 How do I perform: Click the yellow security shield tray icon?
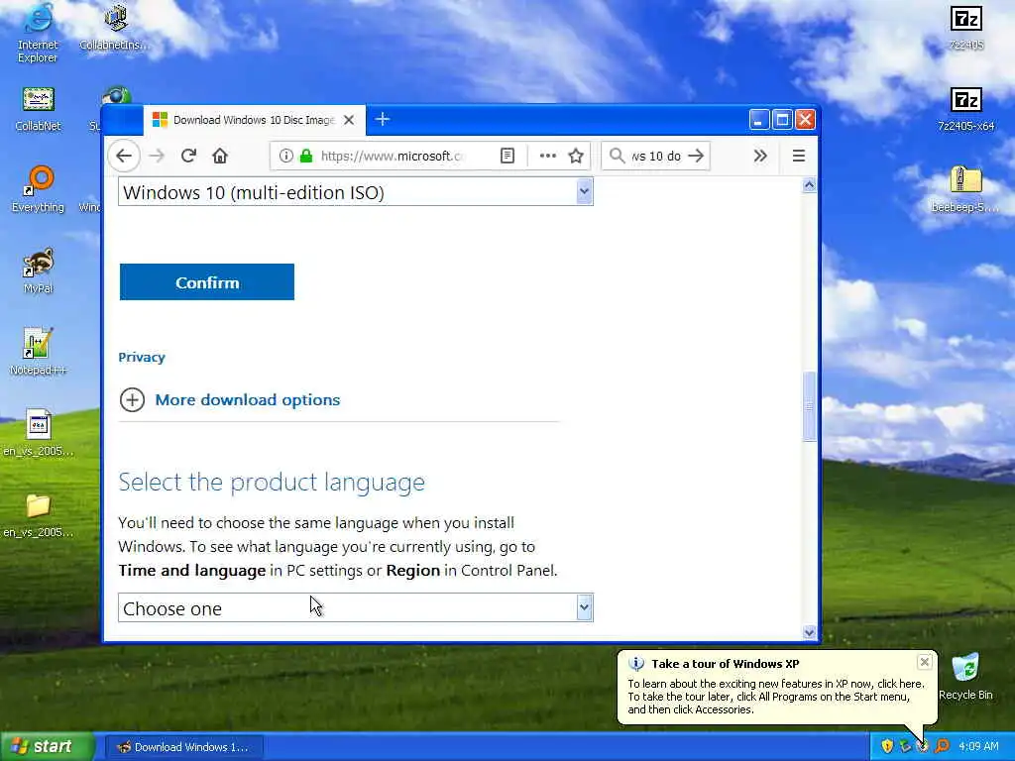[x=887, y=746]
